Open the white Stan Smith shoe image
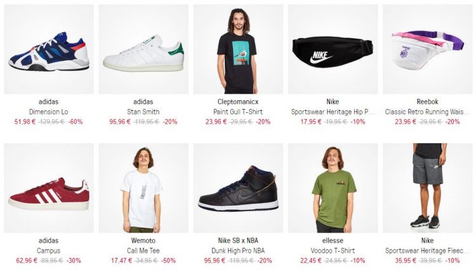Viewport: 476px width, 270px height. coord(143,49)
